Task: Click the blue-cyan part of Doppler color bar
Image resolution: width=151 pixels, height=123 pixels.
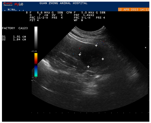Action: (36, 71)
